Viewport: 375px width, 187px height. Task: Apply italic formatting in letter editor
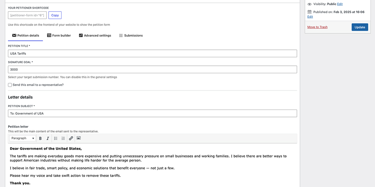pos(48,138)
